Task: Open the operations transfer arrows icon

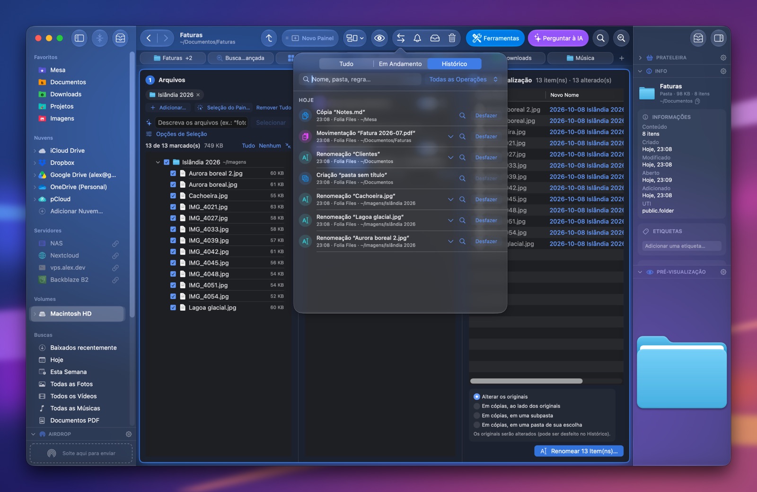Action: click(x=401, y=38)
